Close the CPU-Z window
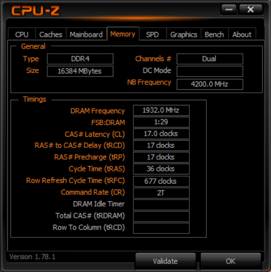The width and height of the screenshot is (271, 272). (251, 10)
